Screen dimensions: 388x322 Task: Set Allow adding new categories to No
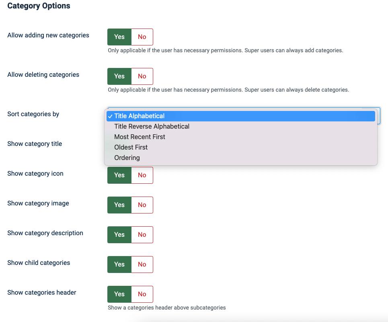click(x=142, y=37)
